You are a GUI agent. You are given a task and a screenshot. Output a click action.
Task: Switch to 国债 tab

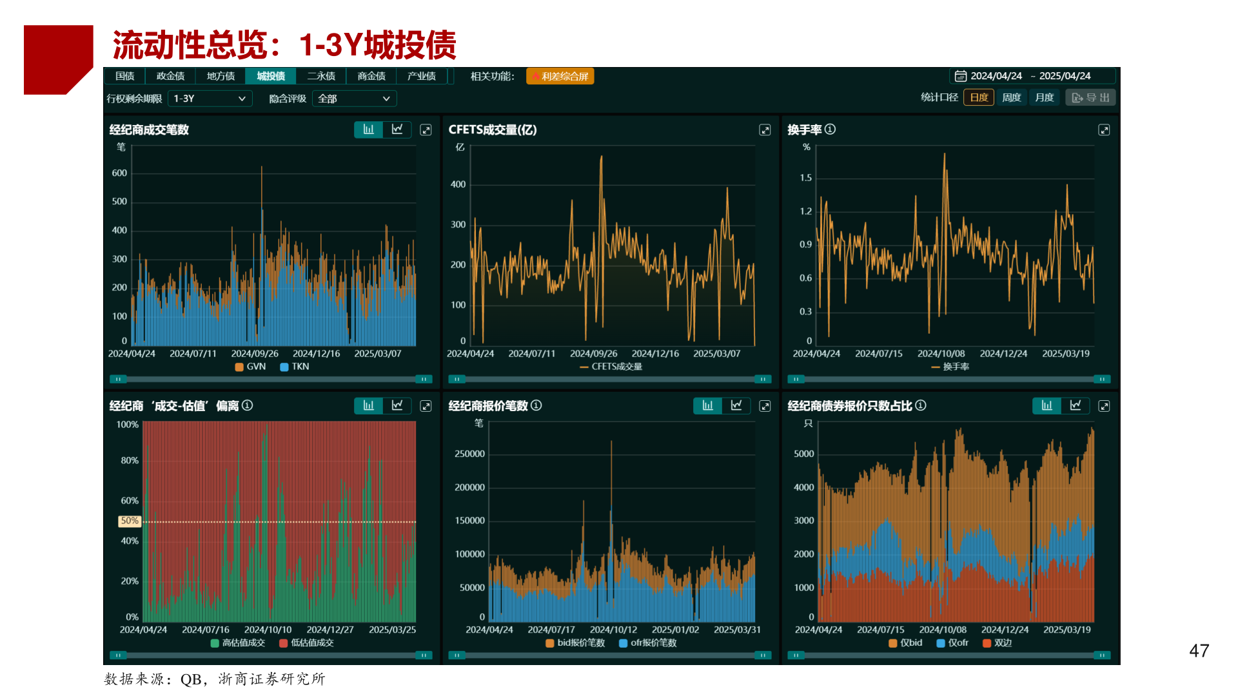[x=124, y=76]
